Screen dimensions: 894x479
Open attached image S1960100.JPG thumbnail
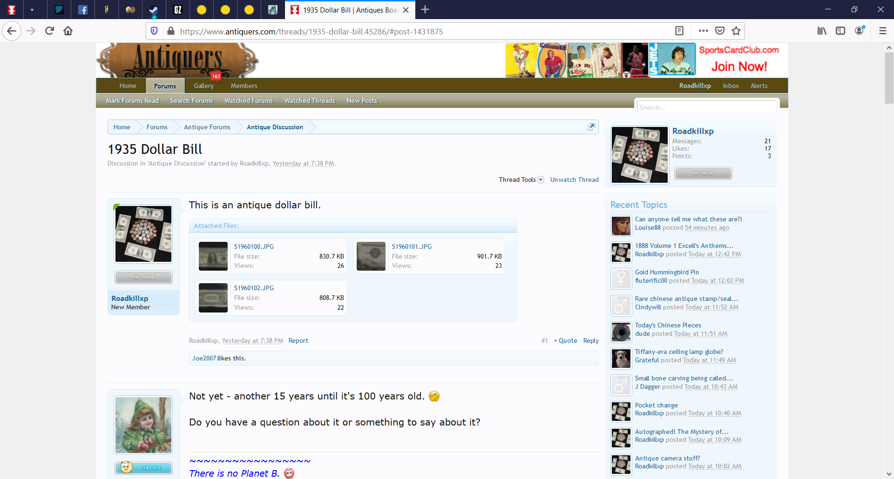point(213,256)
